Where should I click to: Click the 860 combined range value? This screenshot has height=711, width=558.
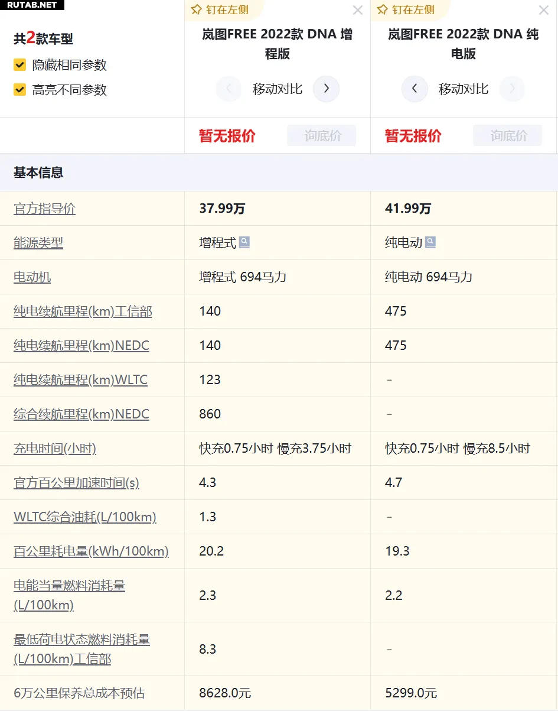(x=210, y=414)
